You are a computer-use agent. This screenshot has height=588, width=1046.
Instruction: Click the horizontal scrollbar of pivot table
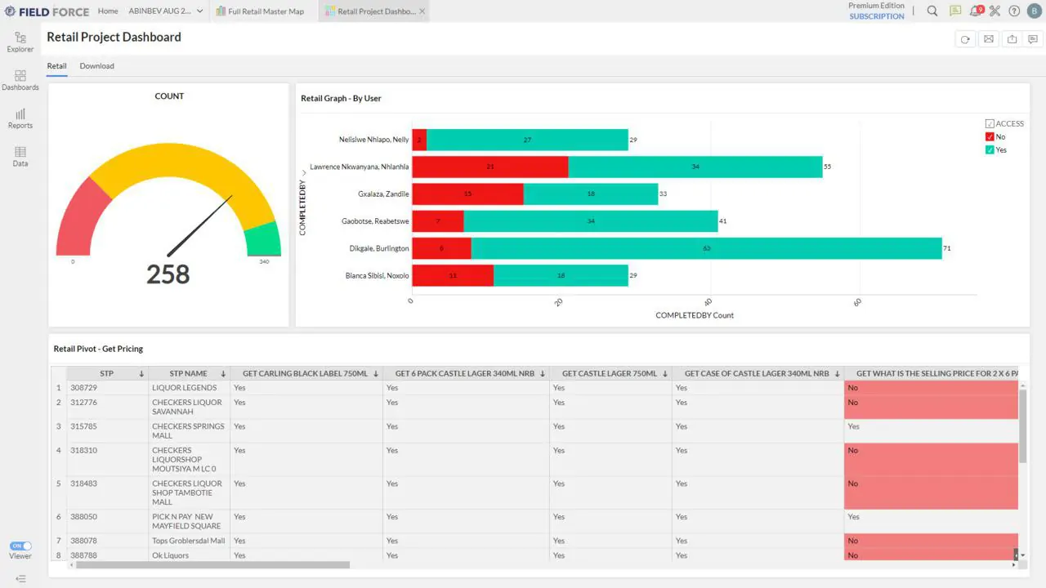click(211, 564)
